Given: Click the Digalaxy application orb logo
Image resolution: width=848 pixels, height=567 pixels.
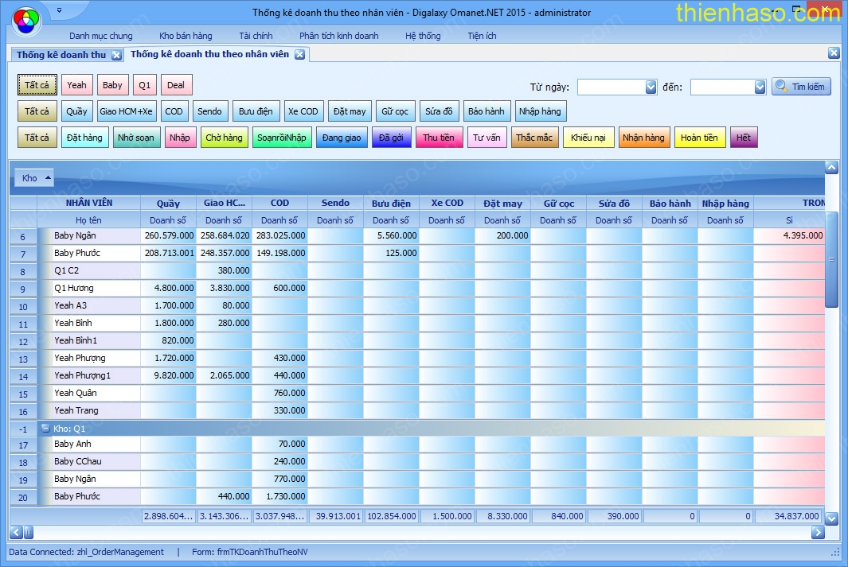Looking at the screenshot, I should click(x=26, y=21).
